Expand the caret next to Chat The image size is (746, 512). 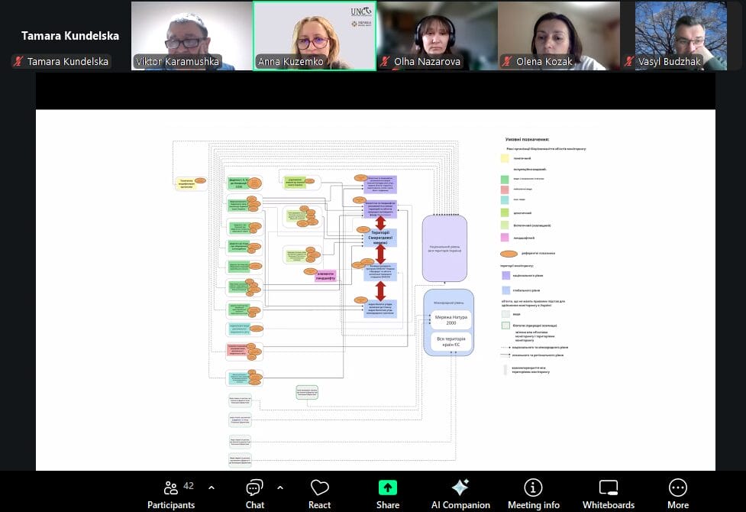pos(280,488)
